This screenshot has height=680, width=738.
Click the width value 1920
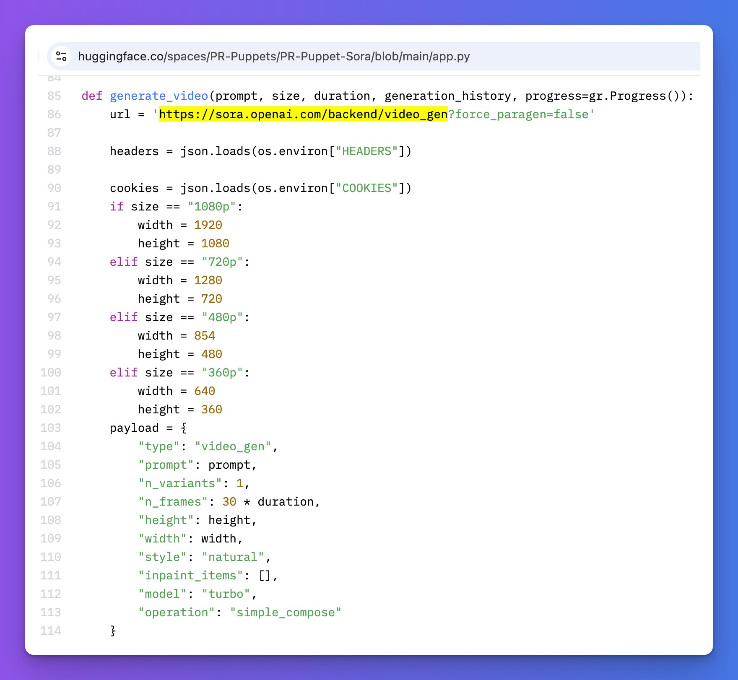click(x=208, y=225)
